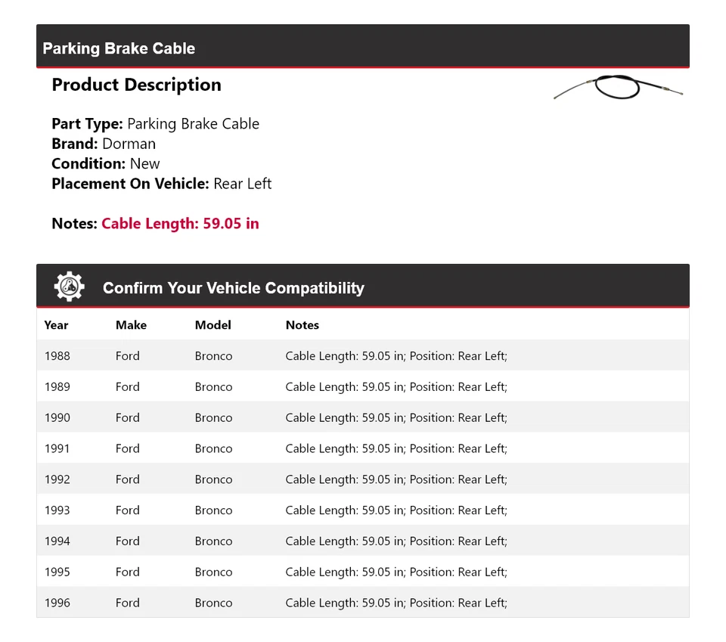Select the 1990 year cell
Image resolution: width=726 pixels, height=642 pixels.
pos(57,417)
